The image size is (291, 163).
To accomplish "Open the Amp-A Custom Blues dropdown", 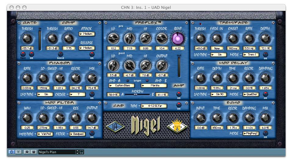I will point(122,86).
